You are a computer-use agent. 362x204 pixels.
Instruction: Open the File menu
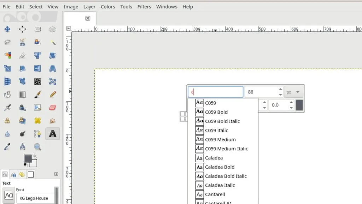tap(6, 7)
